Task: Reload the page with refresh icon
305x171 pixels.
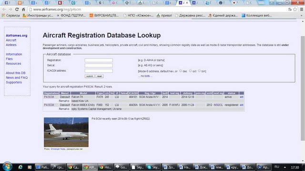Action: tap(17, 9)
